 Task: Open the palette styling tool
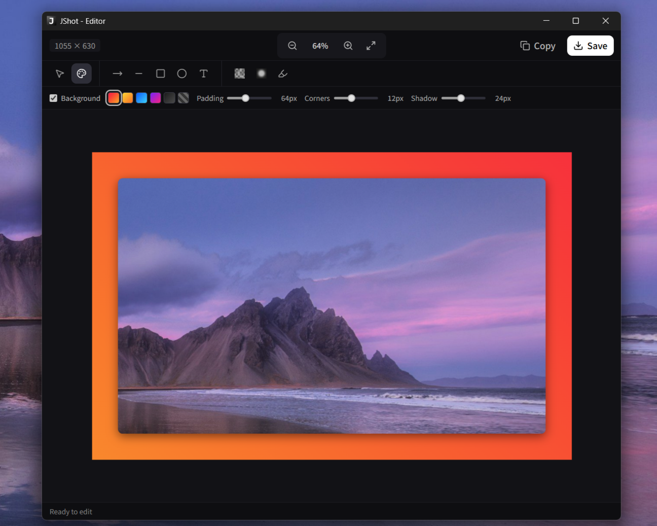(82, 74)
